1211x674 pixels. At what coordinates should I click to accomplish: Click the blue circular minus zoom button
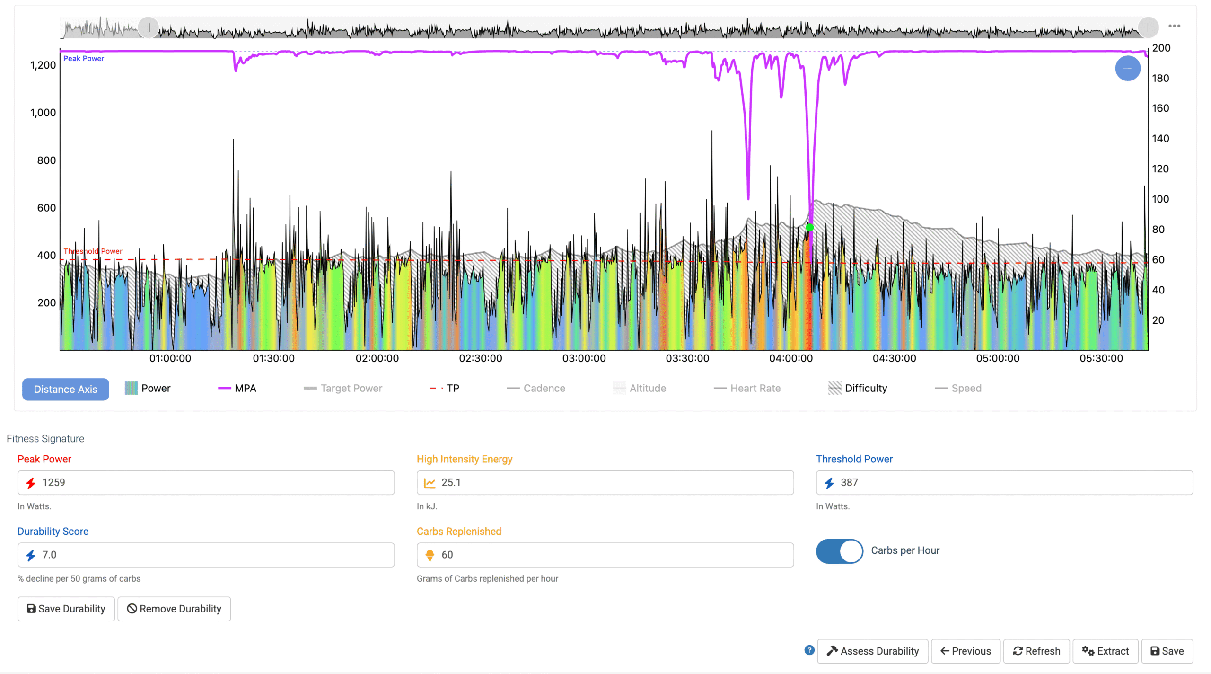coord(1128,68)
